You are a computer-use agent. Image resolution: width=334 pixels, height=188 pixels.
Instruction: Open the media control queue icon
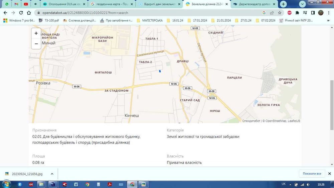pos(305,13)
